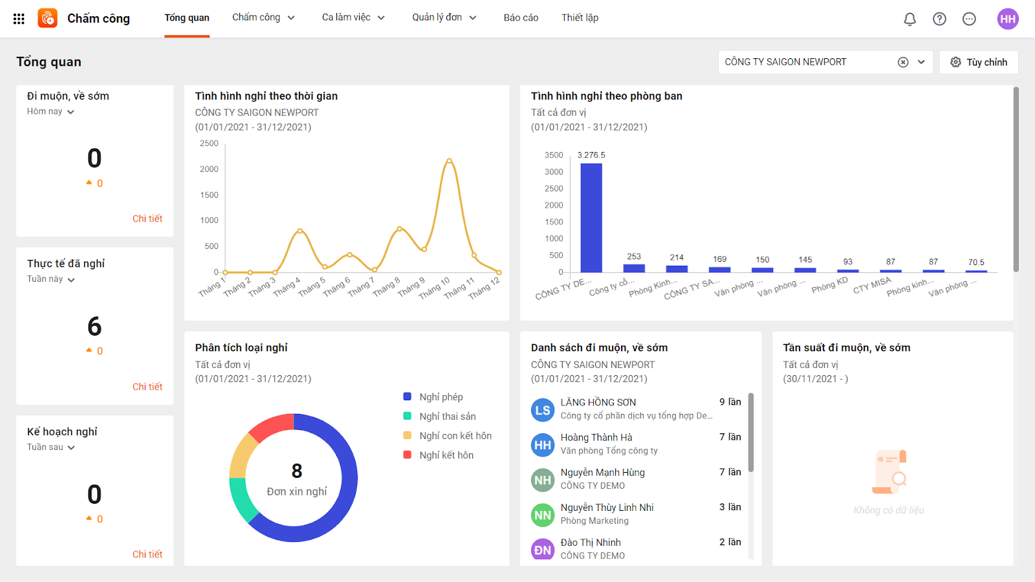Open the chat bubble icon
Image resolution: width=1035 pixels, height=582 pixels.
969,19
